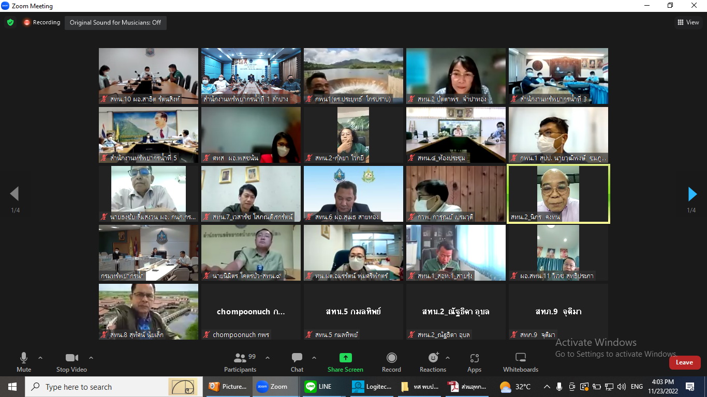
Task: Open the View layout menu
Action: [688, 22]
